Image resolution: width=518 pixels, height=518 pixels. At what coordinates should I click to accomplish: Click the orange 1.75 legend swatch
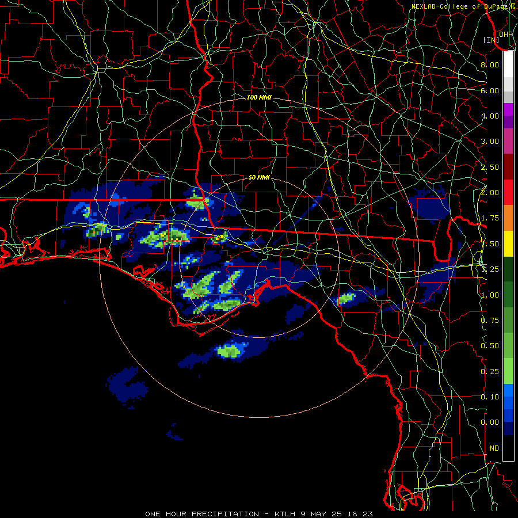click(508, 218)
